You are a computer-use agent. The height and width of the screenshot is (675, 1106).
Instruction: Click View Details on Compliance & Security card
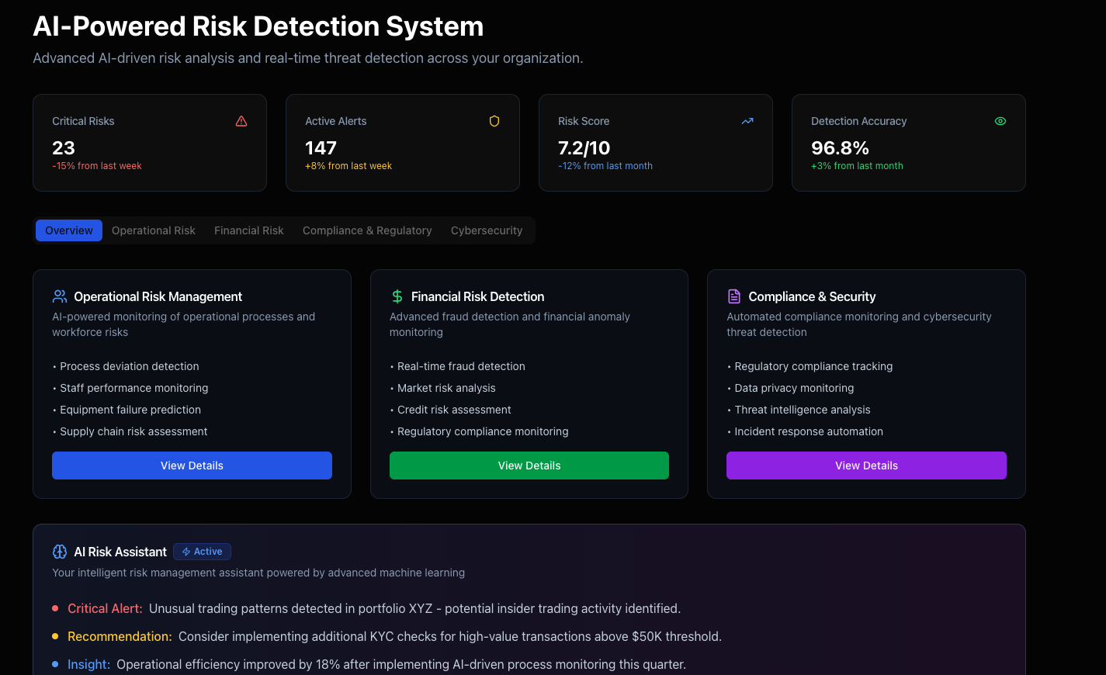[x=866, y=466]
